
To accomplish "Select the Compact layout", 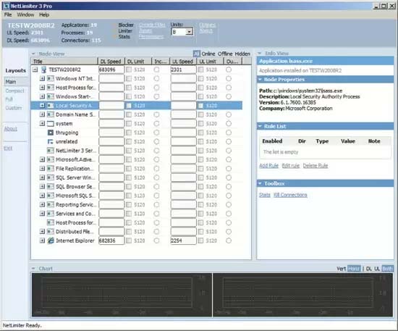I will click(14, 91).
